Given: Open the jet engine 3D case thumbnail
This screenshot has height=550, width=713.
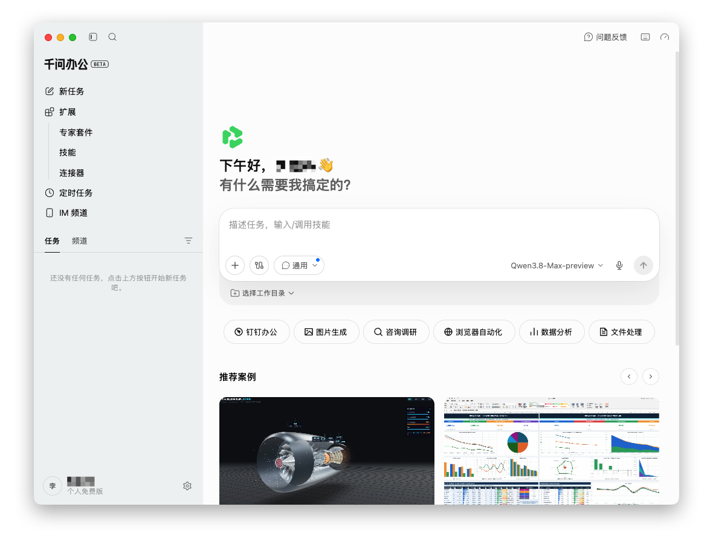Looking at the screenshot, I should click(x=326, y=451).
